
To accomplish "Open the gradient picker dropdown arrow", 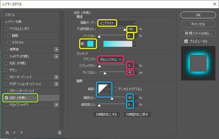I will point(134,44).
